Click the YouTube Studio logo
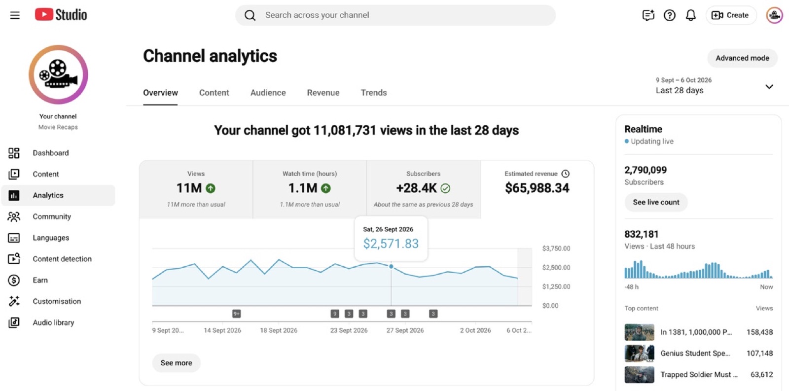The width and height of the screenshot is (789, 391). (61, 15)
